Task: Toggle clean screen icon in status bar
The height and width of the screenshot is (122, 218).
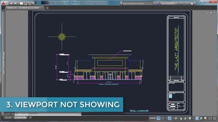Action: [x=211, y=118]
